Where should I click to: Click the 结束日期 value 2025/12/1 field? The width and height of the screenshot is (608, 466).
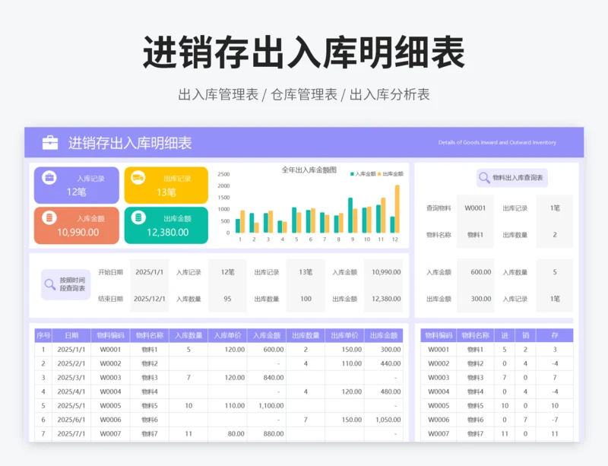[149, 299]
